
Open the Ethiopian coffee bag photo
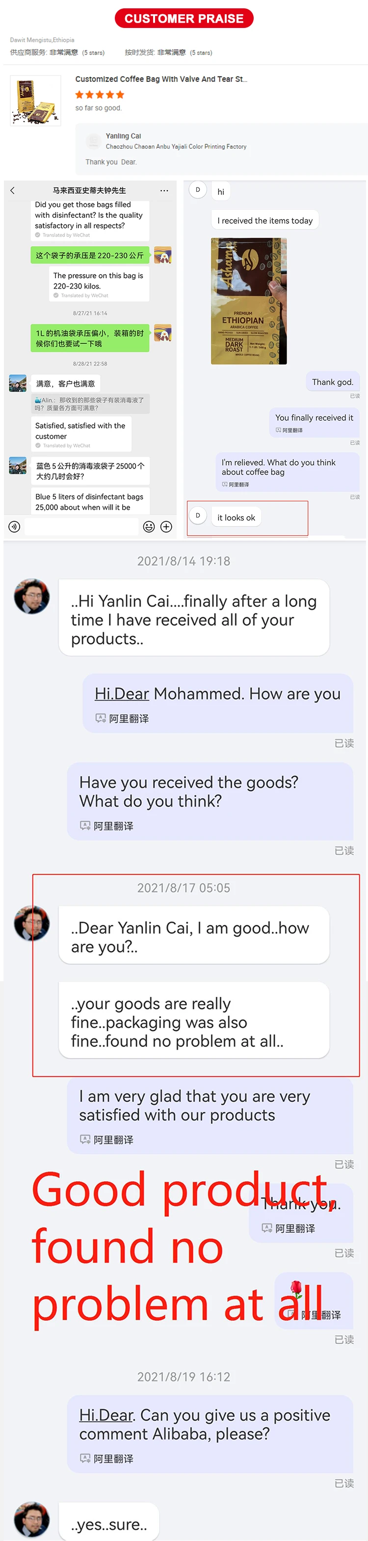point(249,301)
